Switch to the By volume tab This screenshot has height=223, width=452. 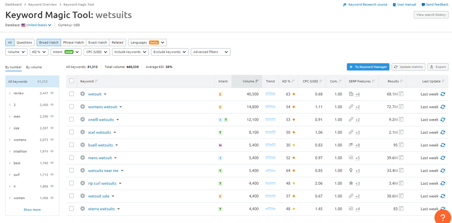click(x=34, y=67)
